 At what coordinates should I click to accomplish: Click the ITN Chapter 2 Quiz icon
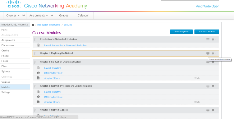tap(38, 73)
